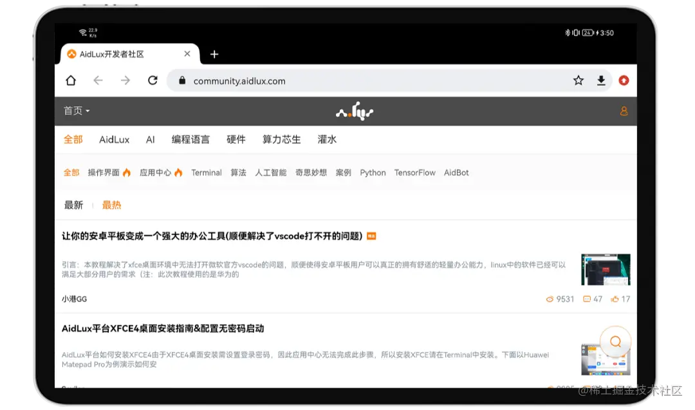Switch sorting to 最新
The image size is (695, 410).
point(74,204)
